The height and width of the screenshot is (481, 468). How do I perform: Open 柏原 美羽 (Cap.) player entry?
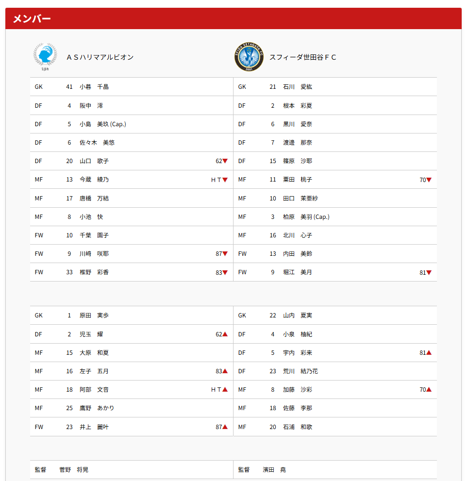click(306, 217)
